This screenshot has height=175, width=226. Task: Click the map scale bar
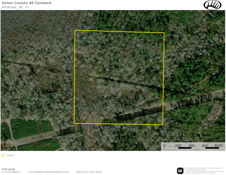(192, 148)
